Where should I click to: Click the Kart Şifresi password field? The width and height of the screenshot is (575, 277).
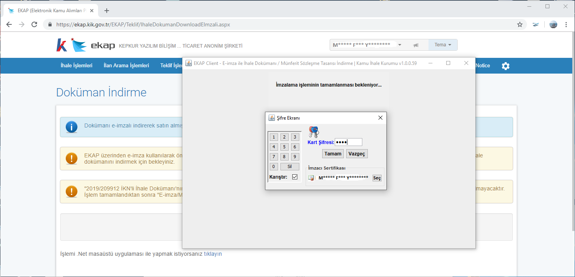(348, 142)
